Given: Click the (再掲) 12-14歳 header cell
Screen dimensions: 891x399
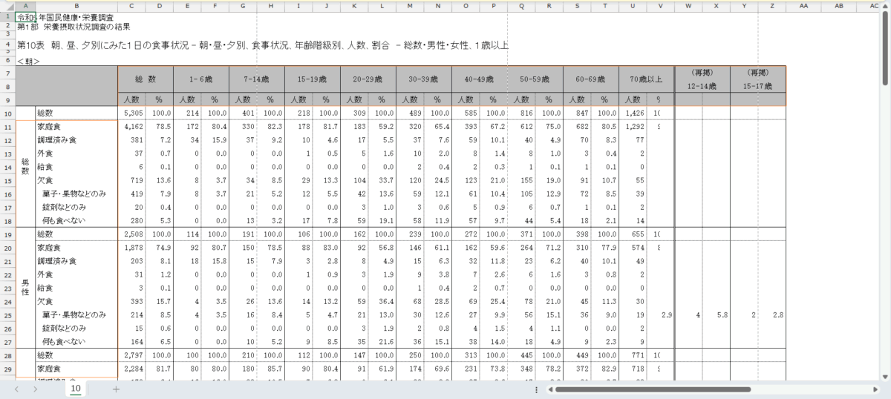Looking at the screenshot, I should [702, 79].
